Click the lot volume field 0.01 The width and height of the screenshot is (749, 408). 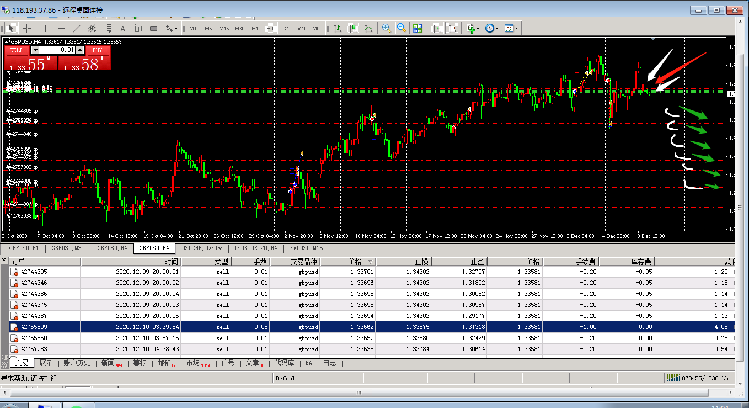click(x=57, y=50)
